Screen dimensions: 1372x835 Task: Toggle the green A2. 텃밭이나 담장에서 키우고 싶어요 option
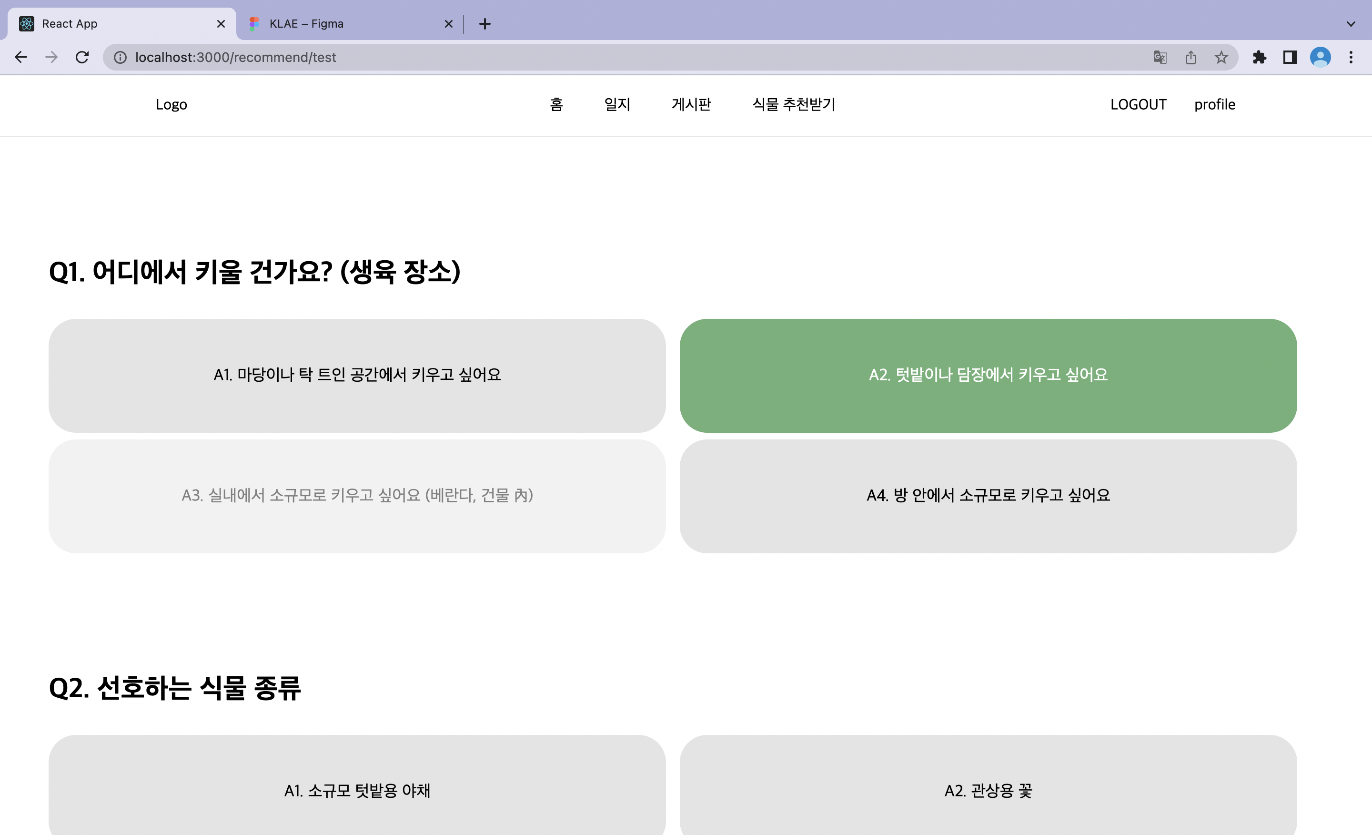989,376
